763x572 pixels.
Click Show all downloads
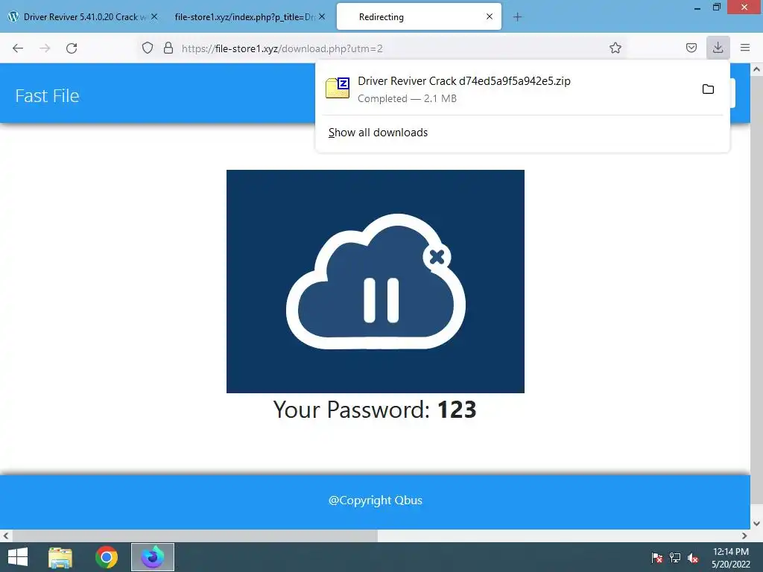pyautogui.click(x=378, y=133)
